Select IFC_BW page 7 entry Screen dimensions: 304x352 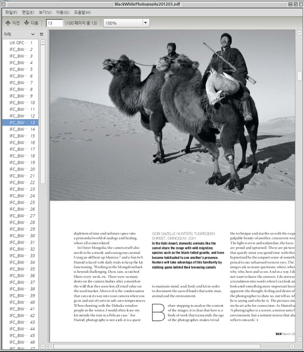pyautogui.click(x=21, y=83)
